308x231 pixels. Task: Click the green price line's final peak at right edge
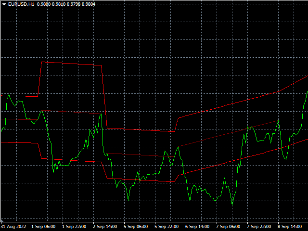(x=307, y=91)
